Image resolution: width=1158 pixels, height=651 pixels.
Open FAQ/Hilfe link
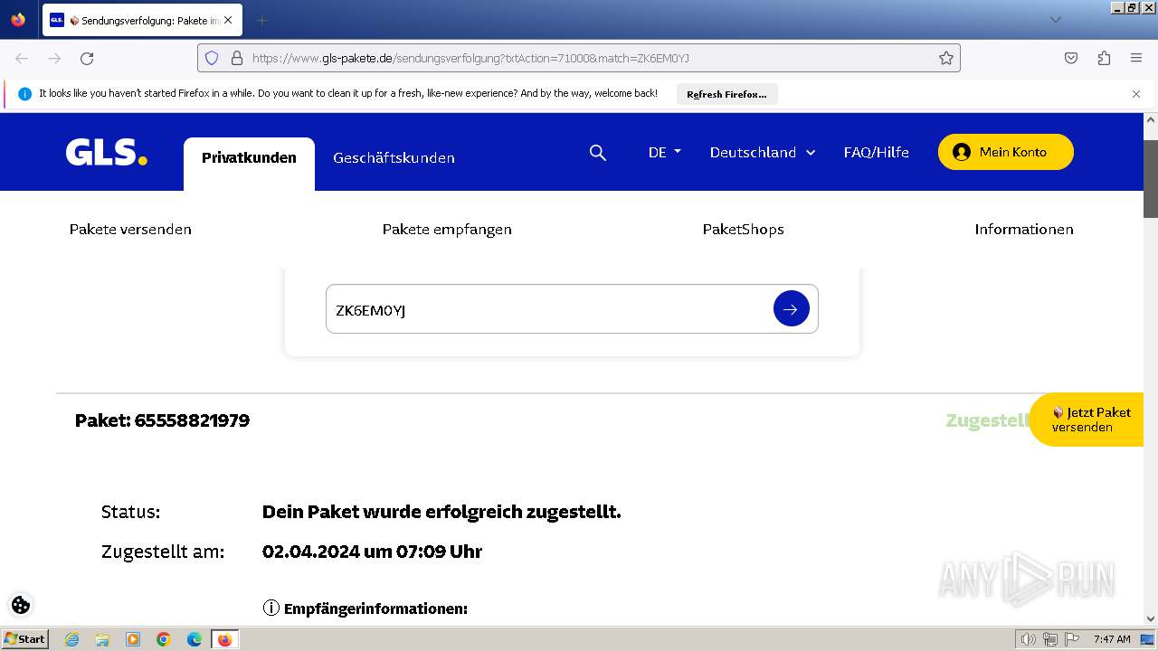coord(876,153)
